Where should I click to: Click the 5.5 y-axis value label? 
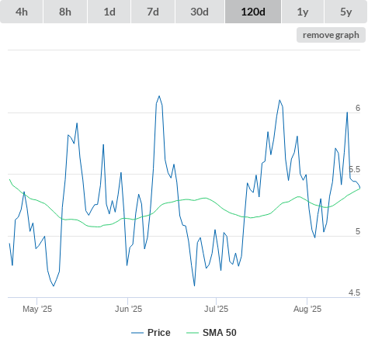[x=354, y=169]
